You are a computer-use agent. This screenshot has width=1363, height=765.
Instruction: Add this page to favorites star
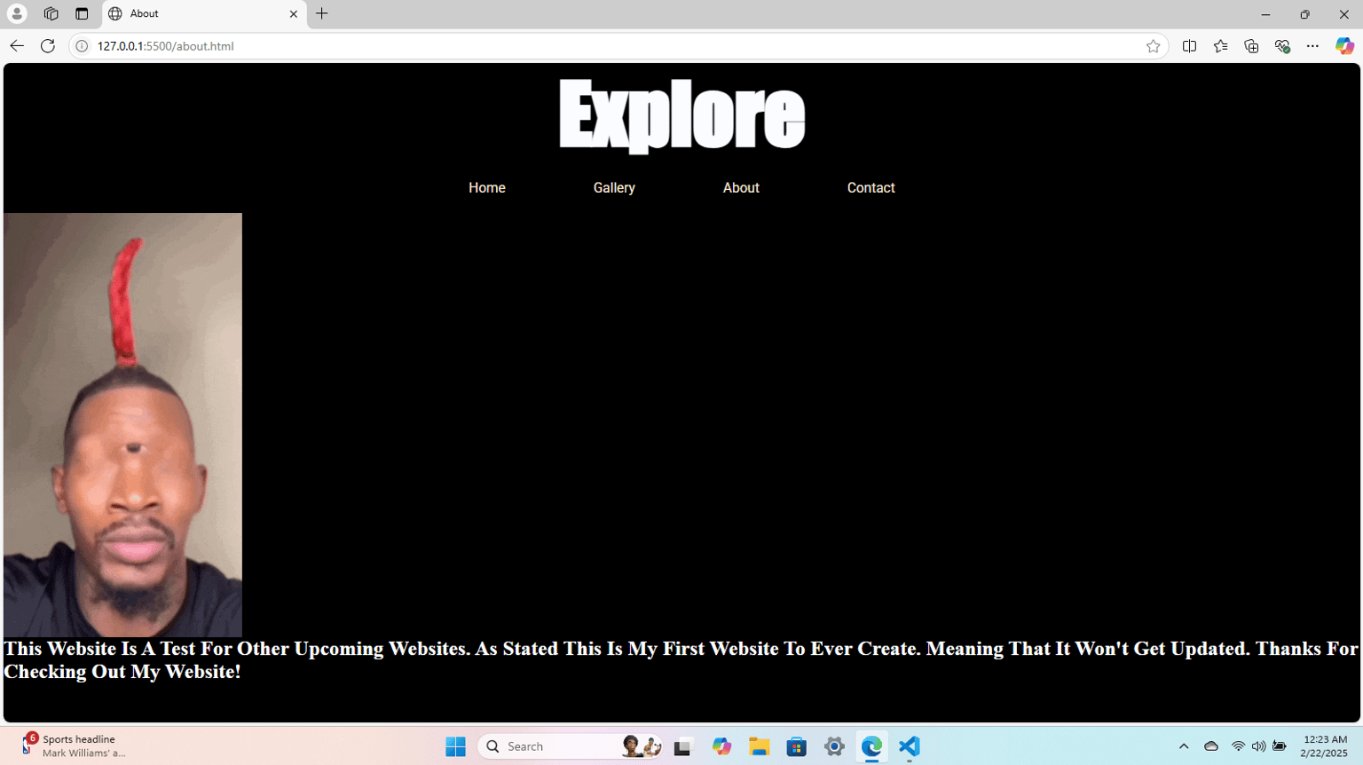pyautogui.click(x=1153, y=46)
